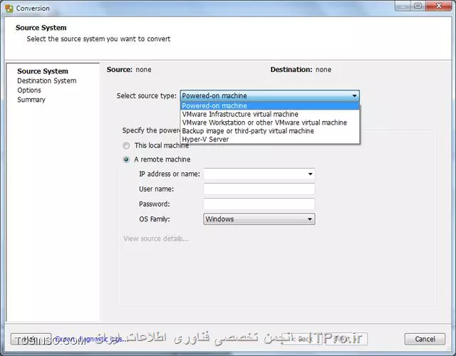Click the 'Destination: none' text

click(x=301, y=70)
